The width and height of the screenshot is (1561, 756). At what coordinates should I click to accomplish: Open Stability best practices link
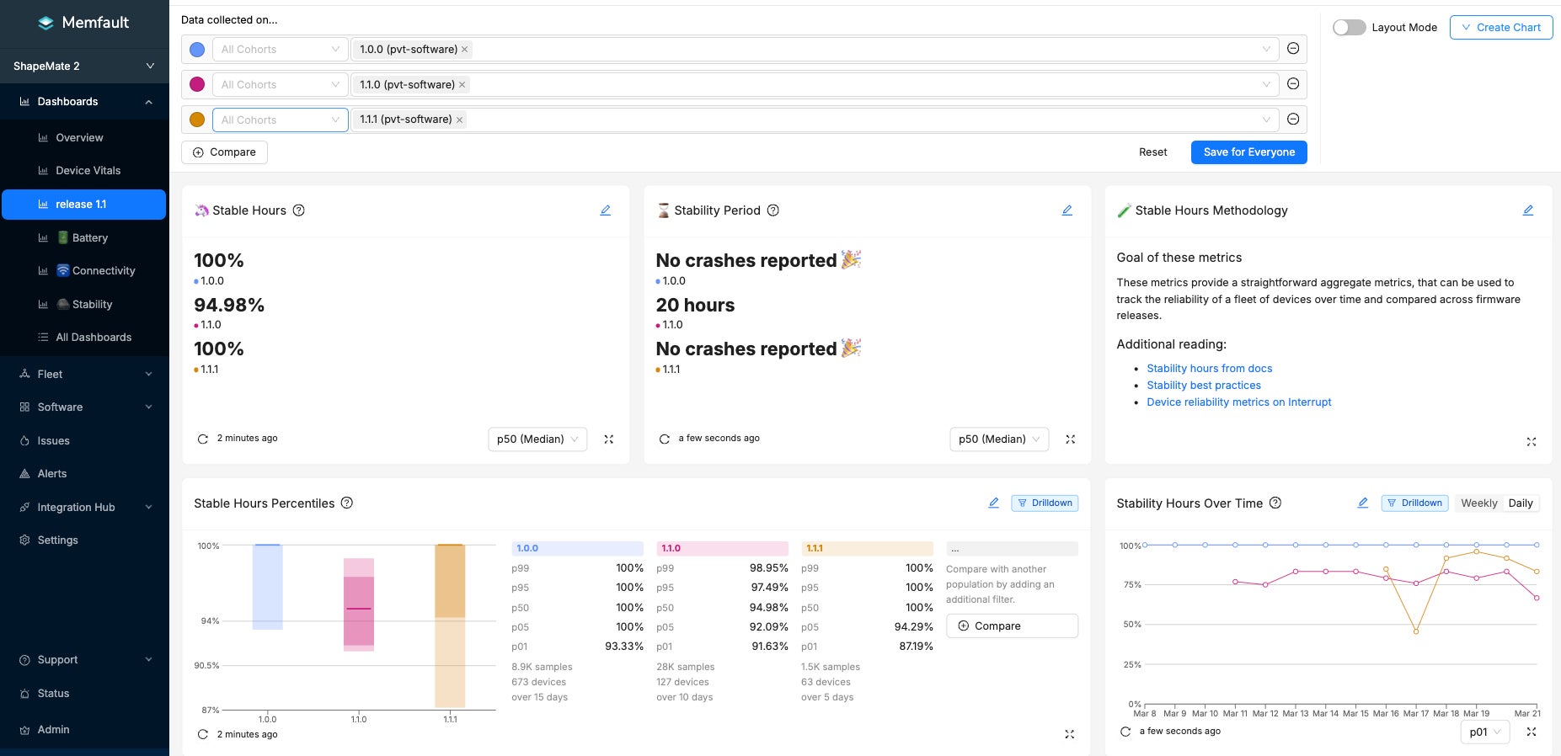click(x=1203, y=386)
